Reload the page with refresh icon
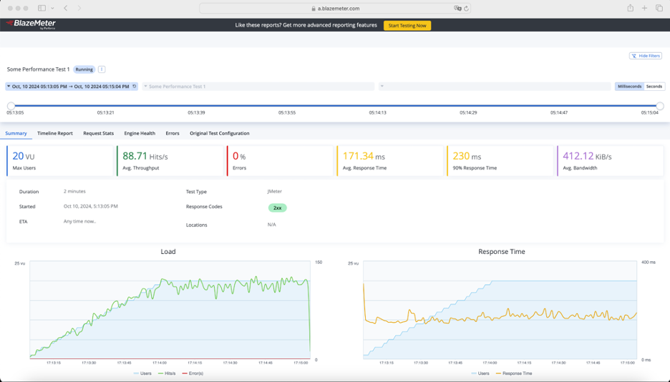This screenshot has height=382, width=670. [x=466, y=8]
